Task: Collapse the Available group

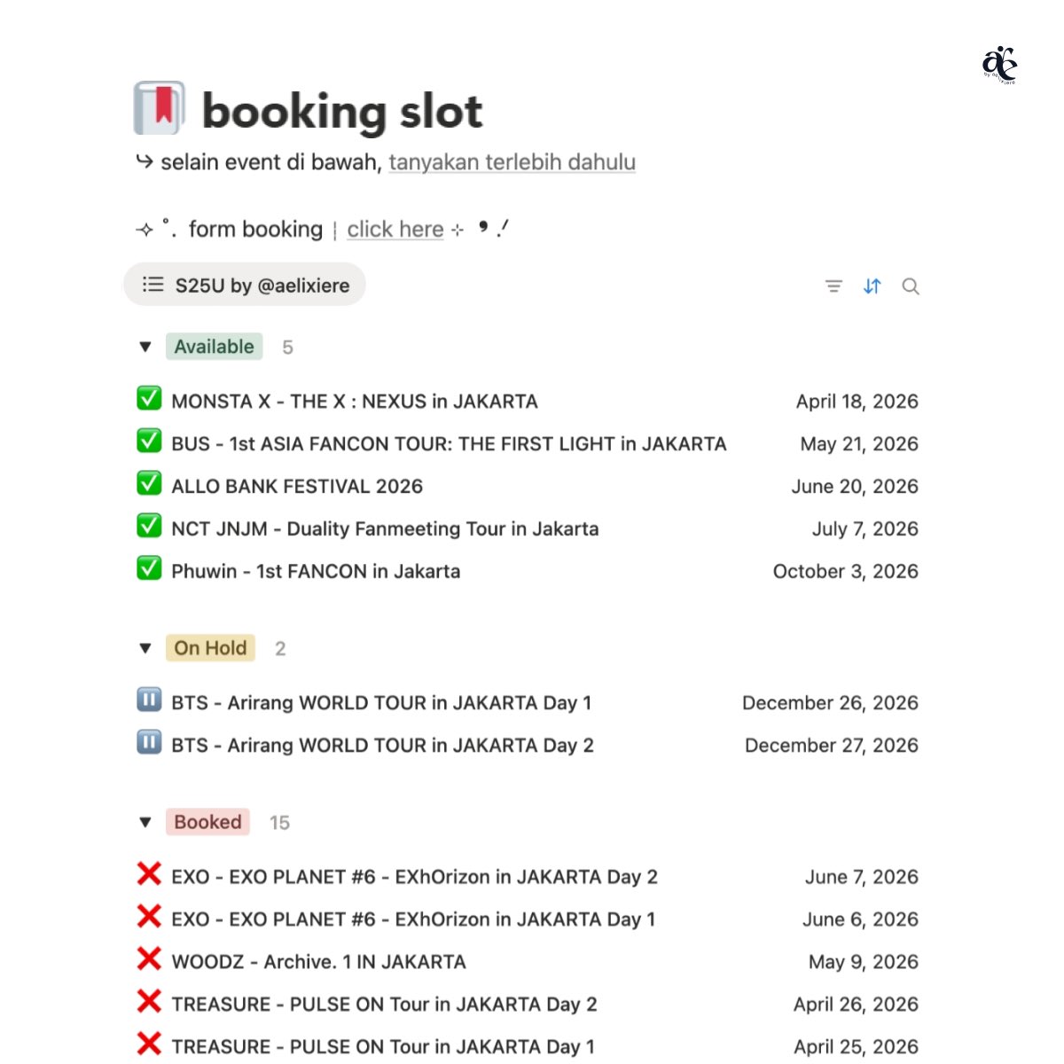Action: click(x=145, y=347)
